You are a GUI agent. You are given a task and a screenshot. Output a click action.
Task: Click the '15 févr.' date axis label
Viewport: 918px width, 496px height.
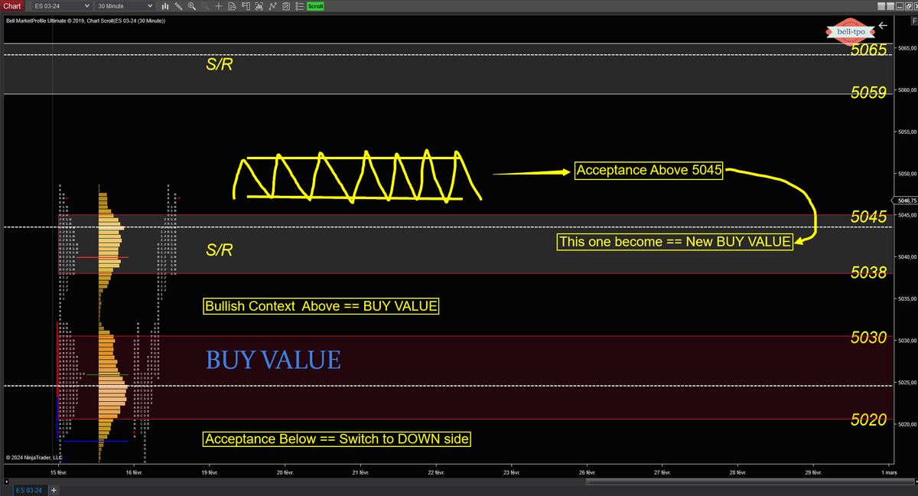[x=59, y=473]
